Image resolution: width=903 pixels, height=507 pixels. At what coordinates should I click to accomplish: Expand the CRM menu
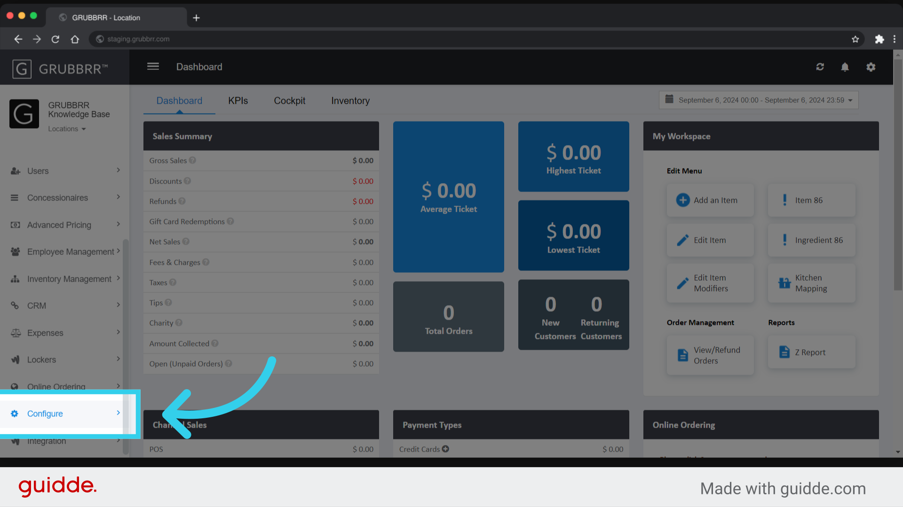[x=65, y=306]
